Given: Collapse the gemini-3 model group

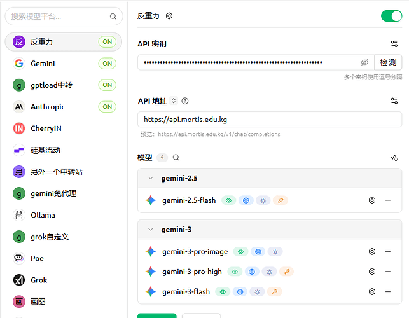Looking at the screenshot, I should [x=151, y=230].
